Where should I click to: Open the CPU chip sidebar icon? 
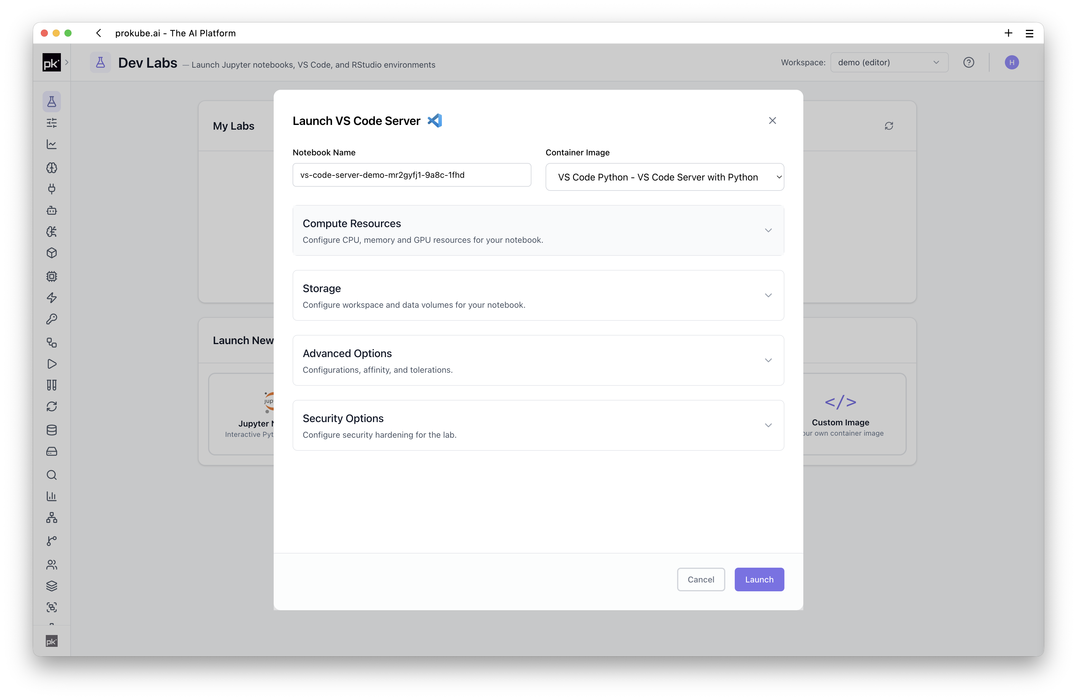[x=52, y=276]
